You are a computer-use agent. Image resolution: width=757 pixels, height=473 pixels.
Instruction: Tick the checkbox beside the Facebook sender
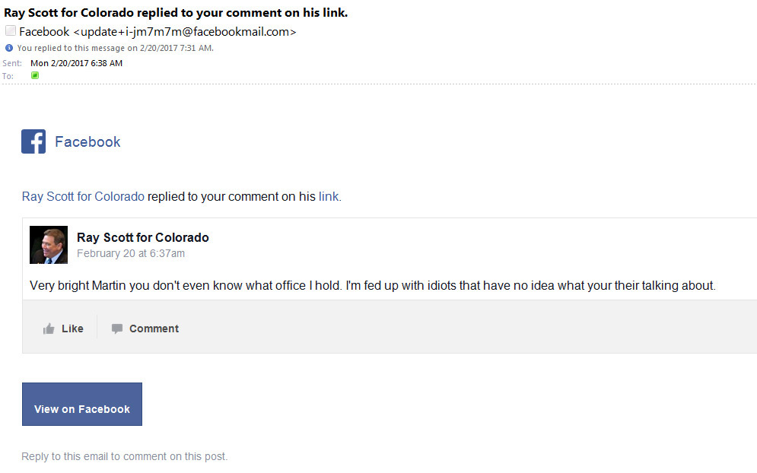click(11, 31)
